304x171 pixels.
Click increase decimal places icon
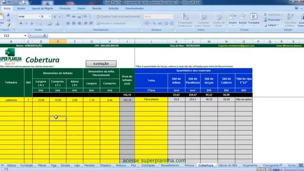click(x=166, y=23)
